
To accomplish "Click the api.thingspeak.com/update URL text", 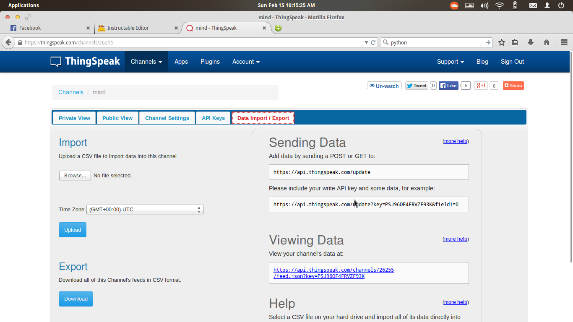I will click(322, 172).
